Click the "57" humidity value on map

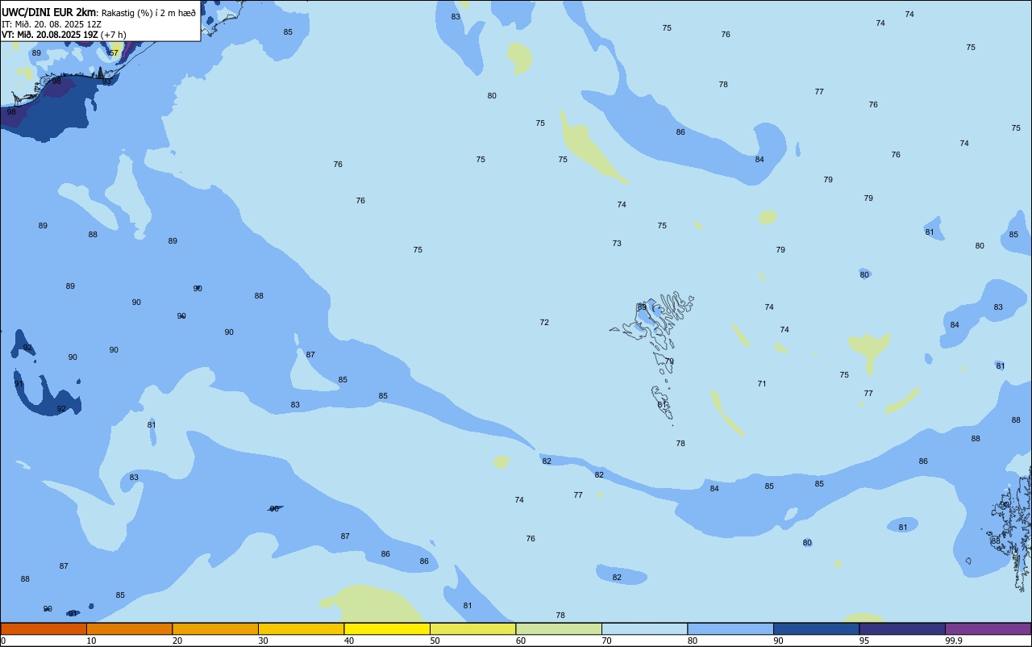point(114,53)
